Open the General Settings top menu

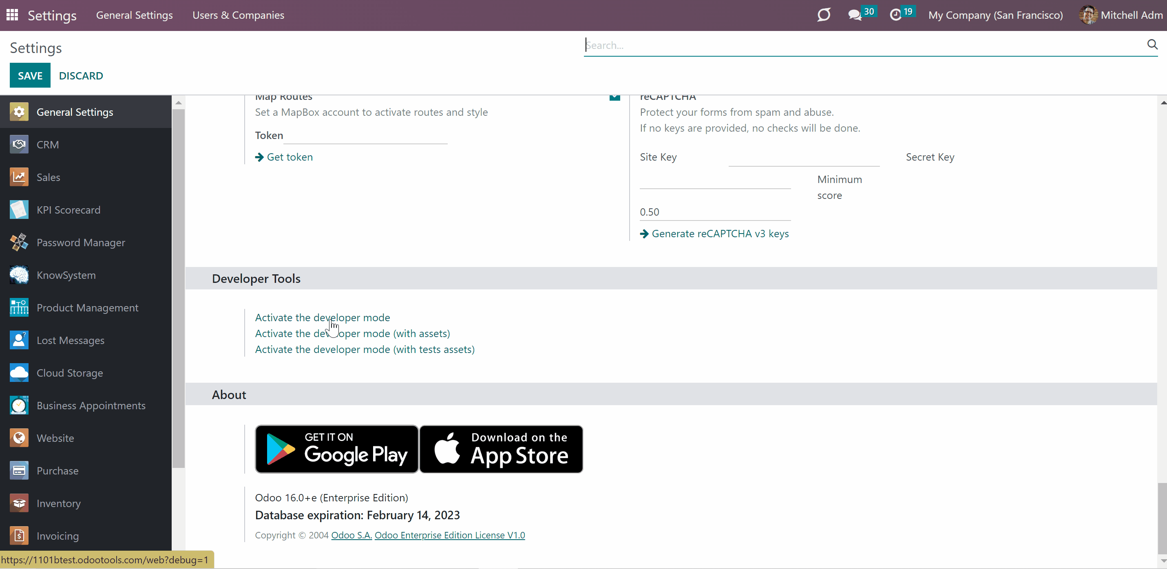(x=135, y=15)
